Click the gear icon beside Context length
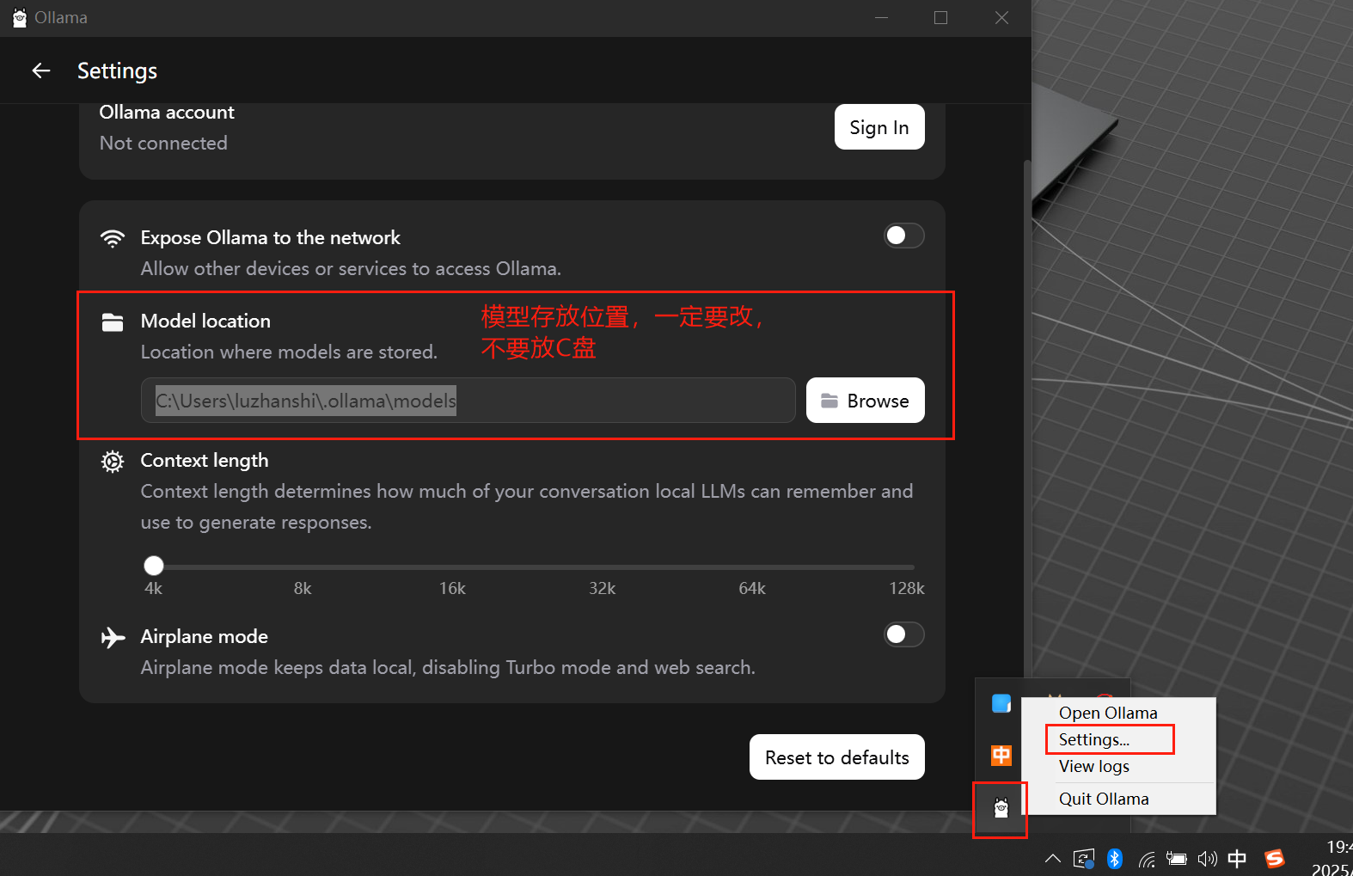 [x=113, y=462]
